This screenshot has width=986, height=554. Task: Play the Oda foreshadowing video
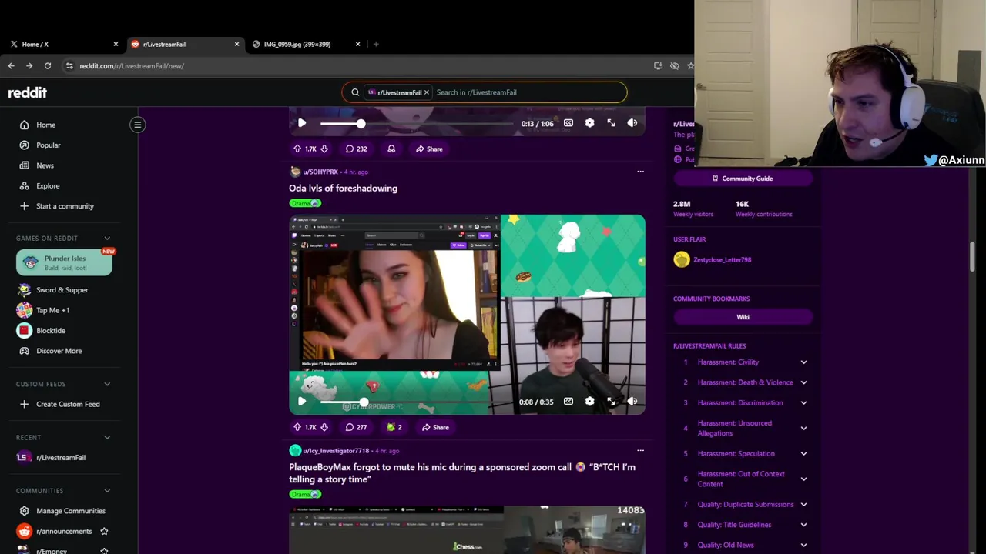pyautogui.click(x=302, y=401)
